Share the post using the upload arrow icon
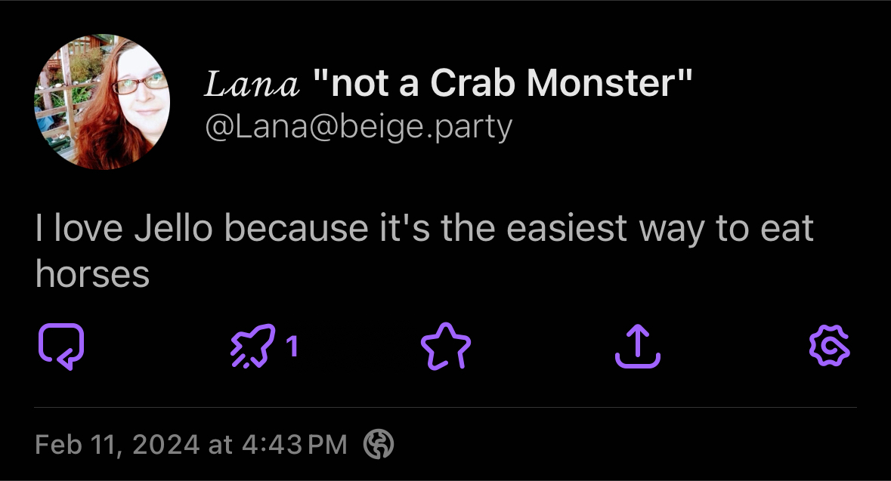Viewport: 891px width, 481px height. (x=637, y=347)
